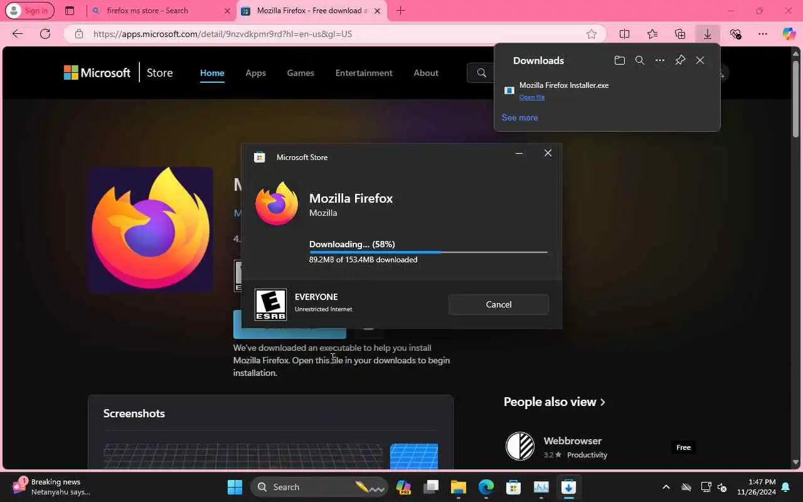Viewport: 803px width, 502px height.
Task: Click the Store link in header
Action: point(159,73)
